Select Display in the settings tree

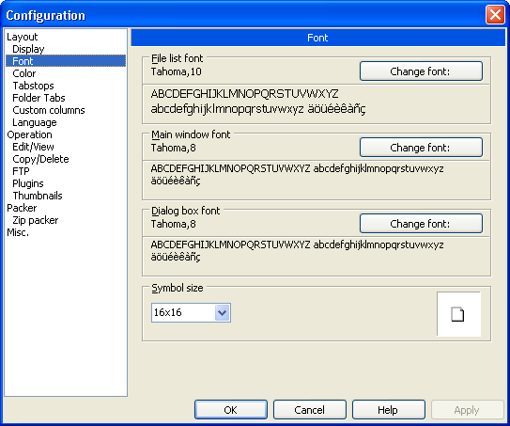pyautogui.click(x=28, y=49)
